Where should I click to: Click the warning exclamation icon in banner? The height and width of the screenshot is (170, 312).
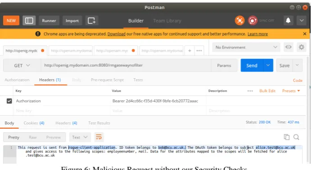[x=38, y=34]
